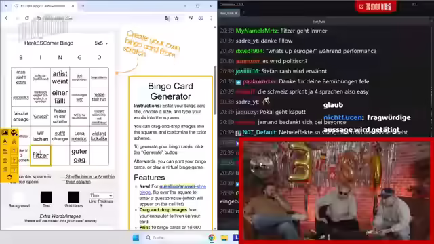Click username dxvid1904 in chat window

click(x=250, y=52)
